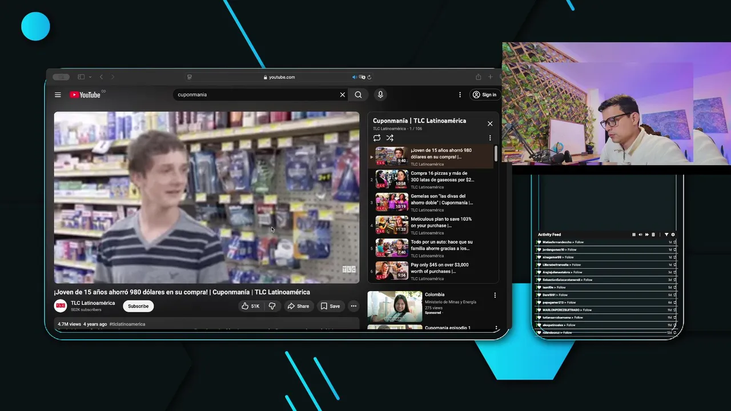Image resolution: width=731 pixels, height=411 pixels.
Task: Replay ninagamer99 follow alert
Action: point(674,257)
